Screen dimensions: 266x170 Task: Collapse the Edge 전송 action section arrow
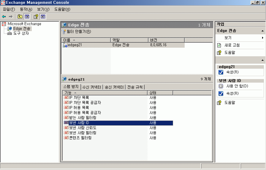click(262, 31)
